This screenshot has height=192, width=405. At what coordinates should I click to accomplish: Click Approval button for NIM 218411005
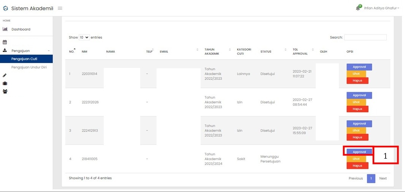(359, 152)
